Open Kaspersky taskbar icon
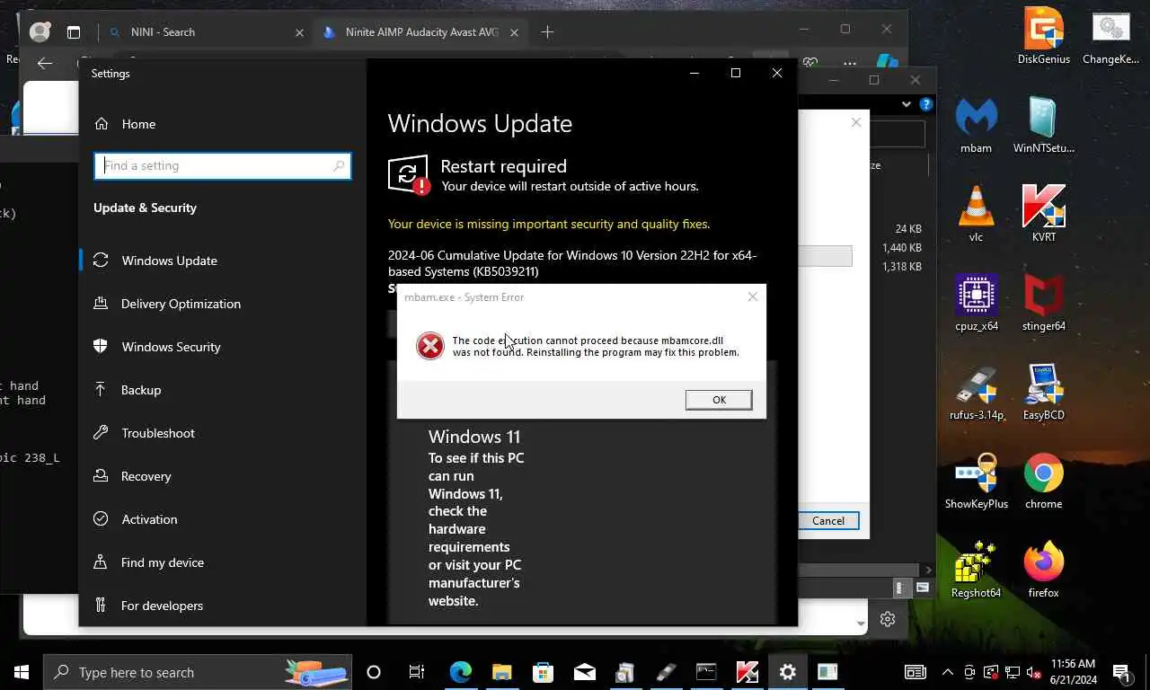The image size is (1150, 690). [x=747, y=672]
